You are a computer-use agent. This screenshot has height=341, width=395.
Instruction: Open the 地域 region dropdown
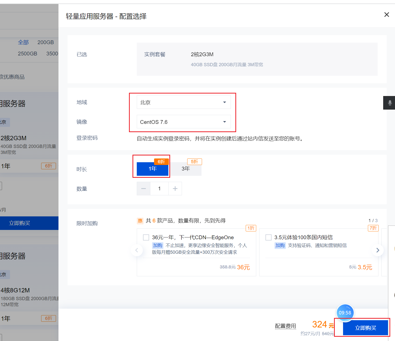(x=183, y=102)
